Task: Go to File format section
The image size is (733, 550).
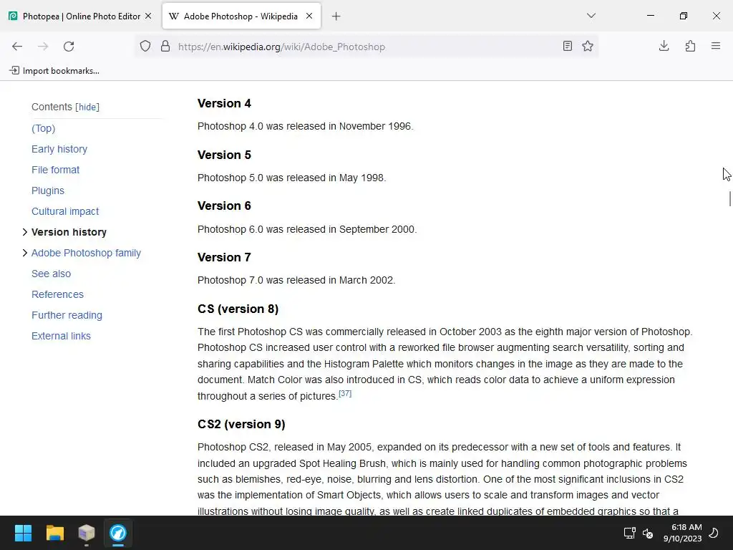Action: click(55, 170)
